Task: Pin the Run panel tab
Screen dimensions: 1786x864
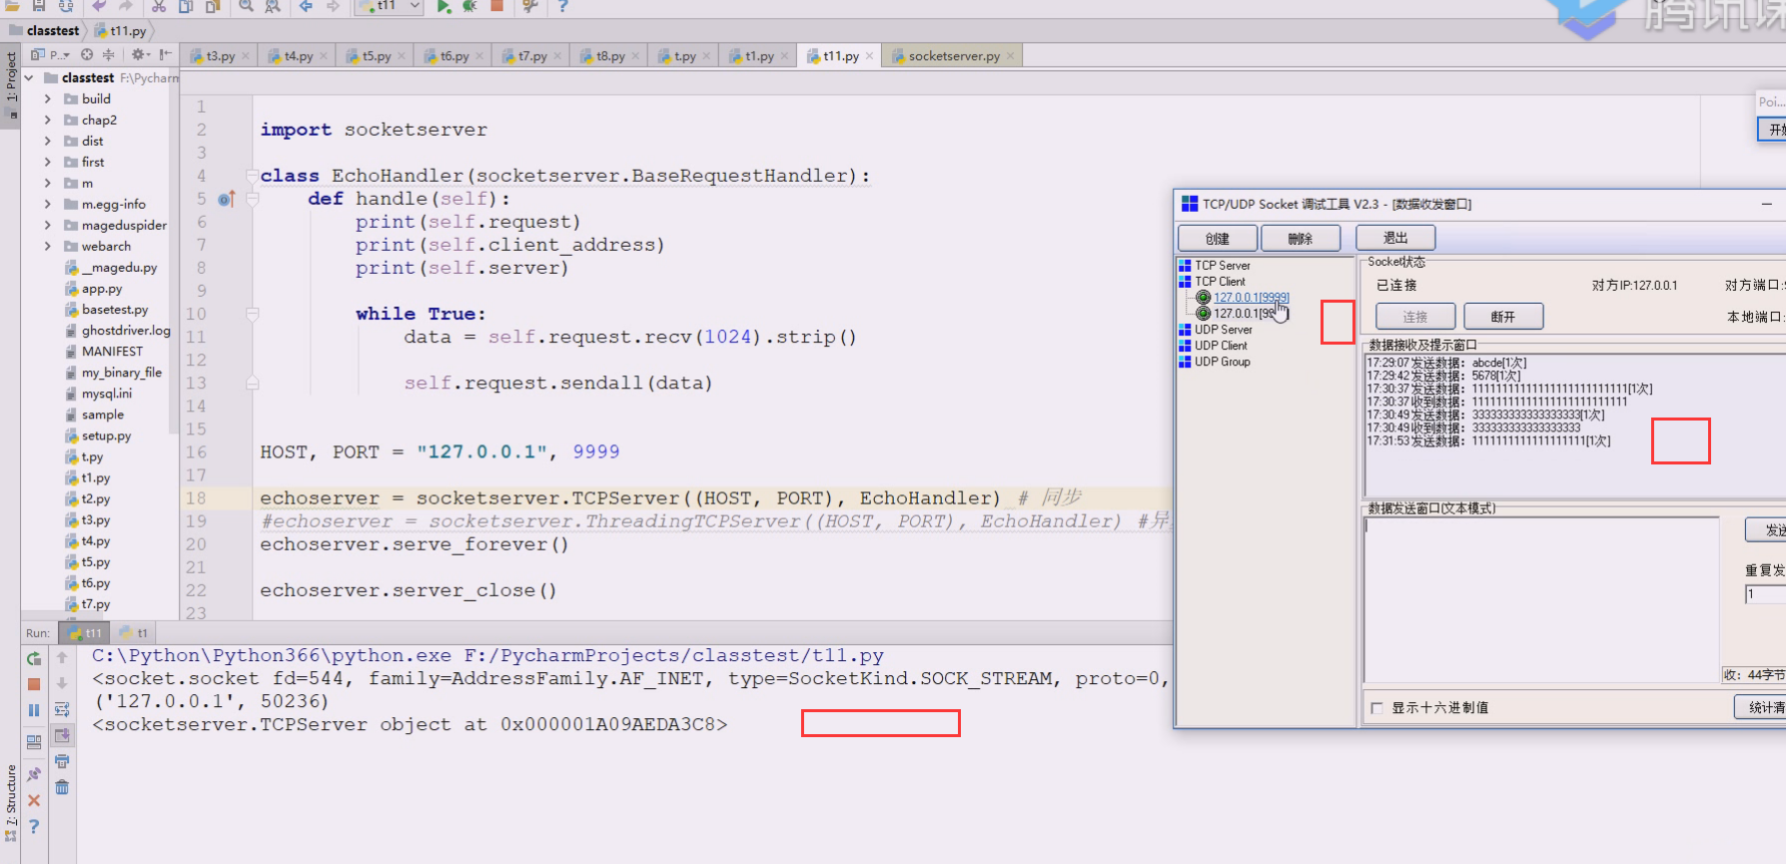Action: pos(34,774)
